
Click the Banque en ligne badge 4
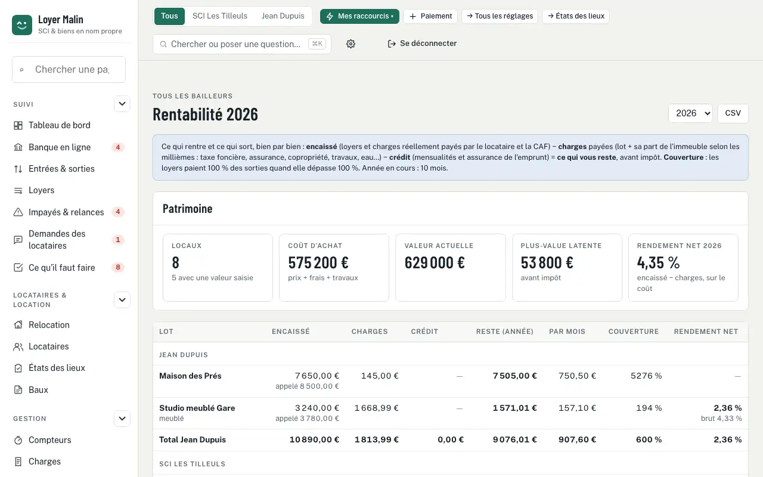point(118,147)
